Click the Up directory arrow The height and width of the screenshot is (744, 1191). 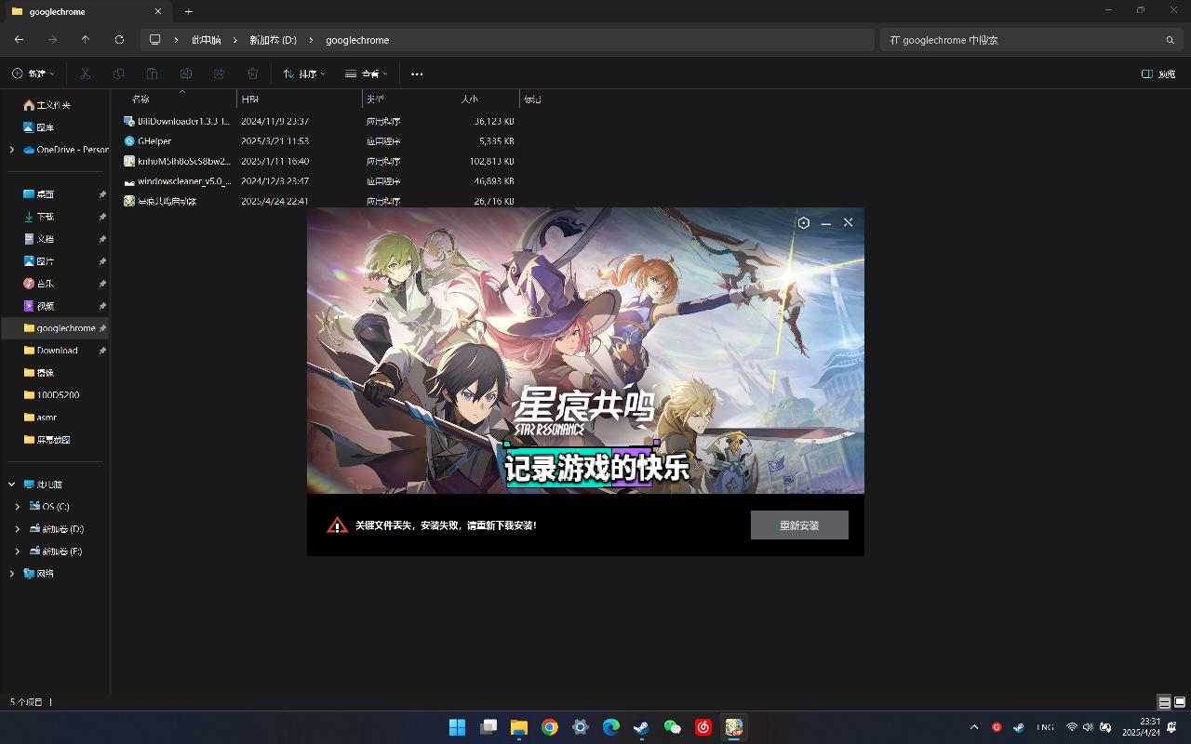point(86,40)
